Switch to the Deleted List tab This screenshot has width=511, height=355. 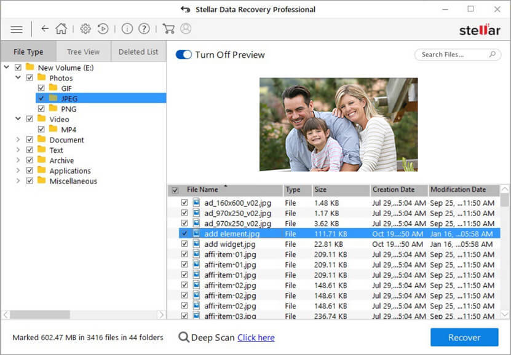pyautogui.click(x=138, y=52)
